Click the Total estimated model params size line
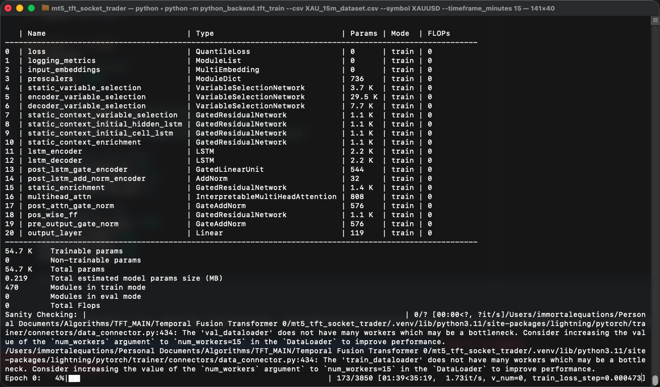The height and width of the screenshot is (387, 660). pos(136,278)
